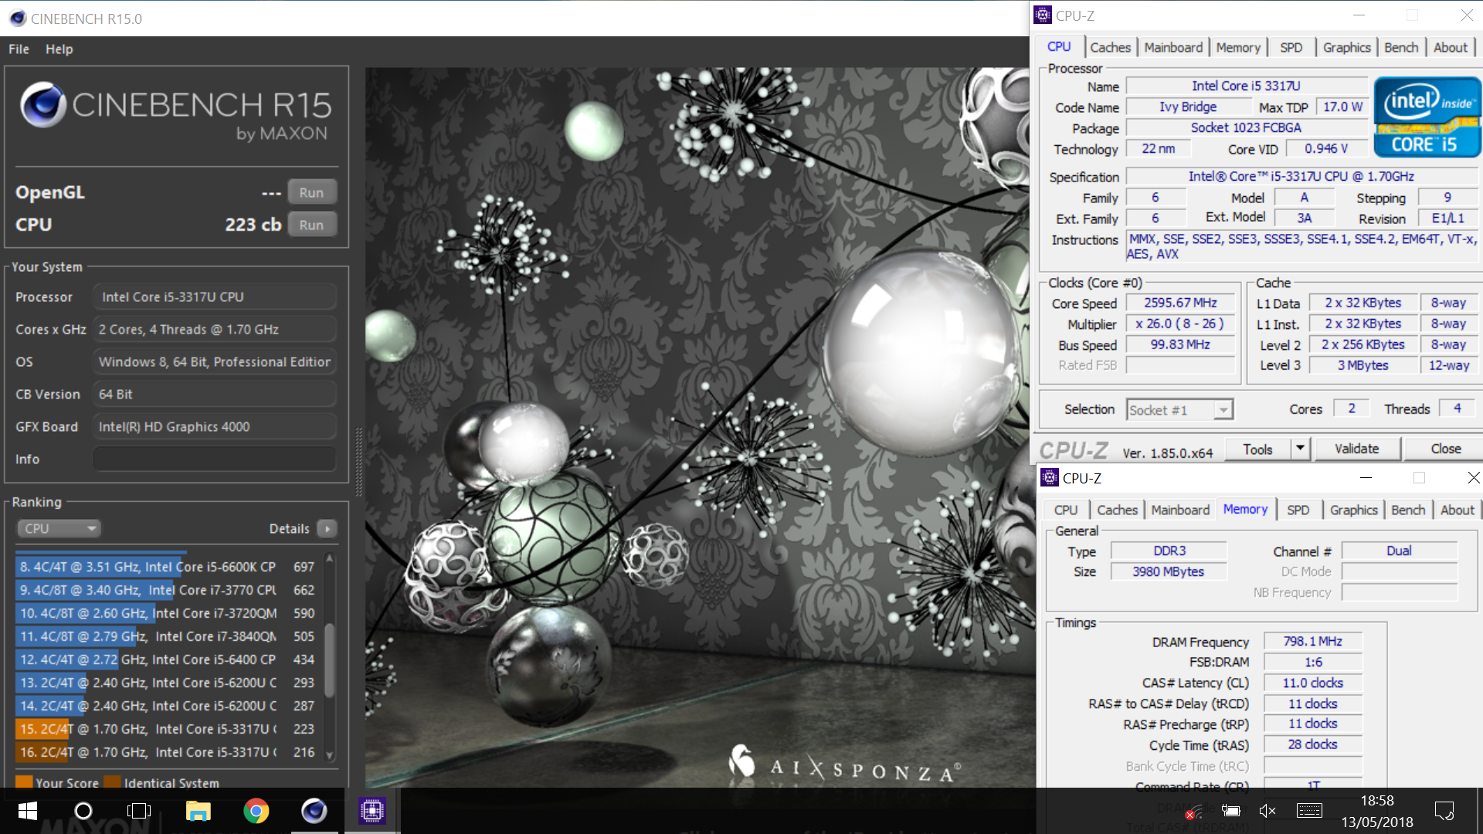Click the top CPU-Z window title icon
The height and width of the screenshot is (834, 1483).
tap(1043, 15)
